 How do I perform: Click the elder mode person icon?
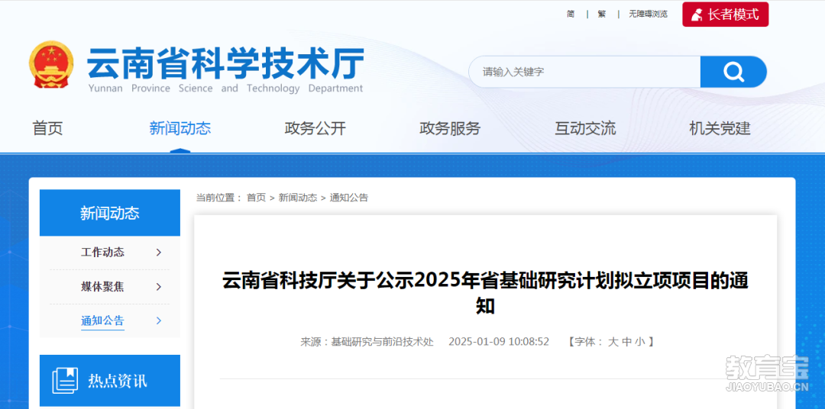697,14
